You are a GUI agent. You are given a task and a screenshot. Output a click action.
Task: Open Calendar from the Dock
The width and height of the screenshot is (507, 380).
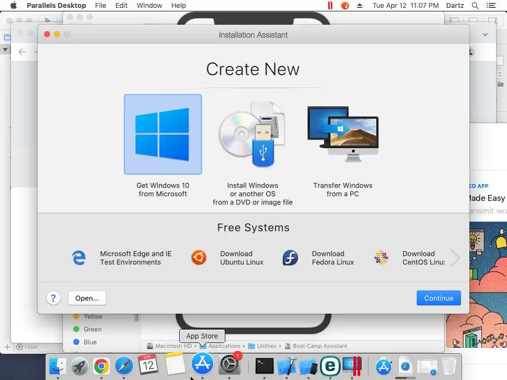point(148,365)
